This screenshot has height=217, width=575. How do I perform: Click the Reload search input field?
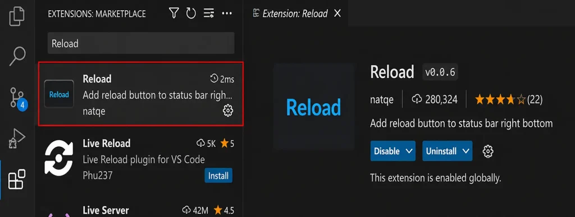coord(141,43)
